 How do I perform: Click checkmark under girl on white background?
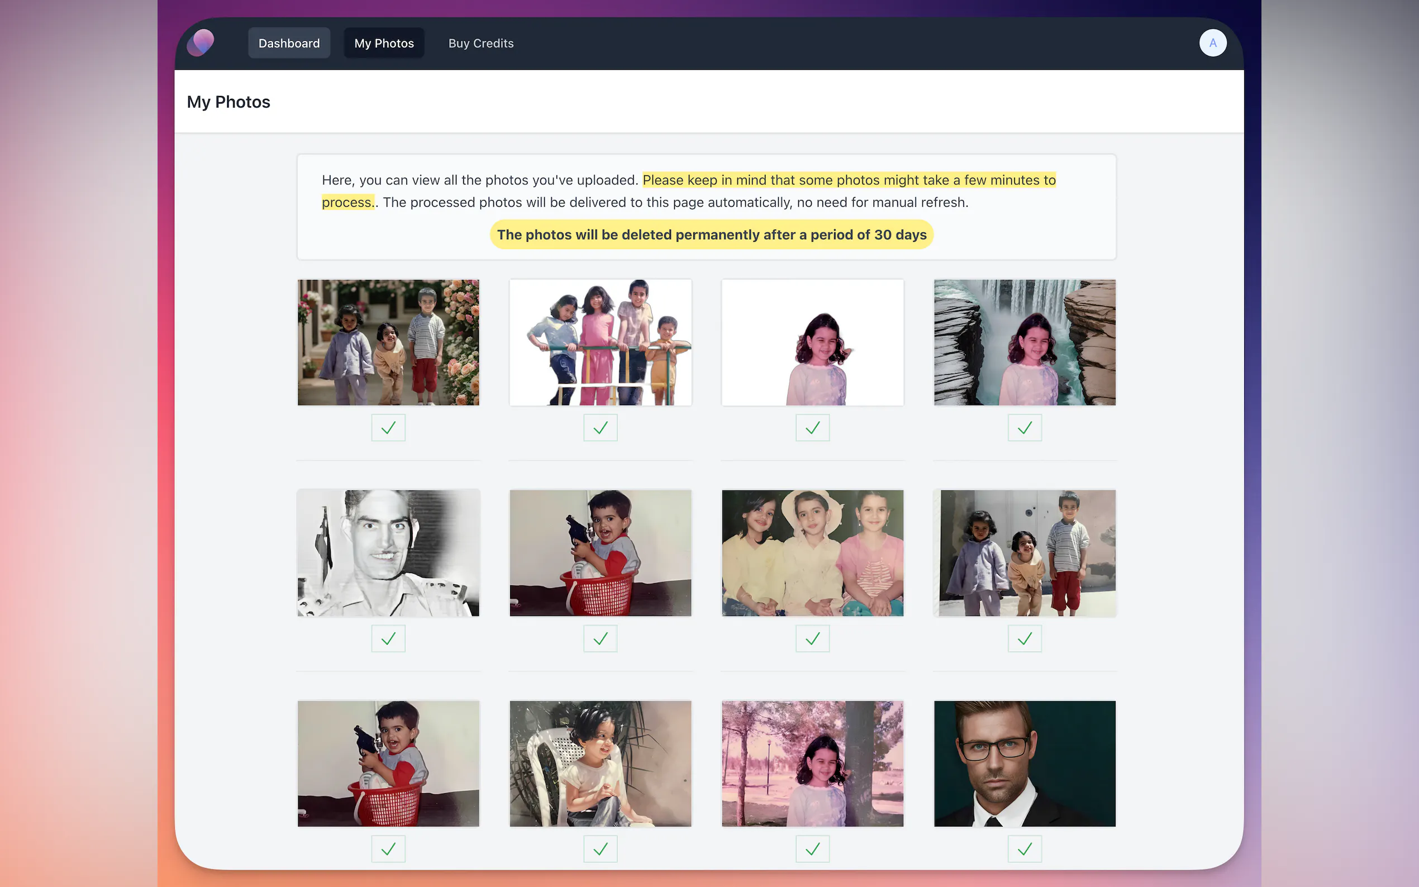[x=812, y=428]
